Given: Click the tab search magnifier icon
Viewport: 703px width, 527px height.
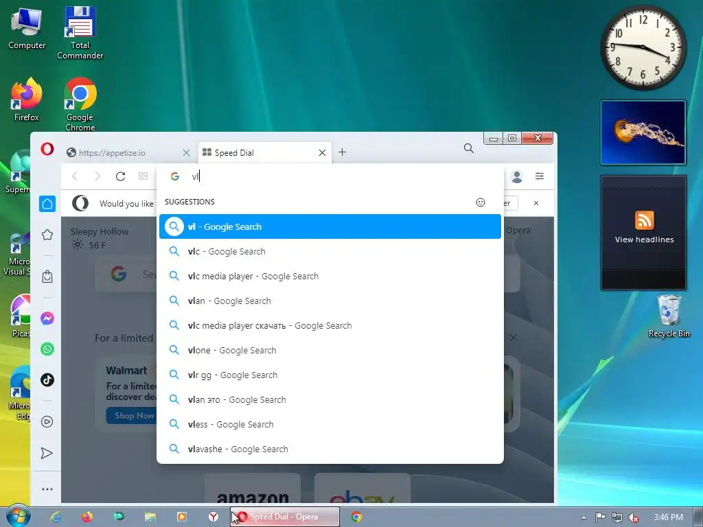Looking at the screenshot, I should pyautogui.click(x=468, y=148).
